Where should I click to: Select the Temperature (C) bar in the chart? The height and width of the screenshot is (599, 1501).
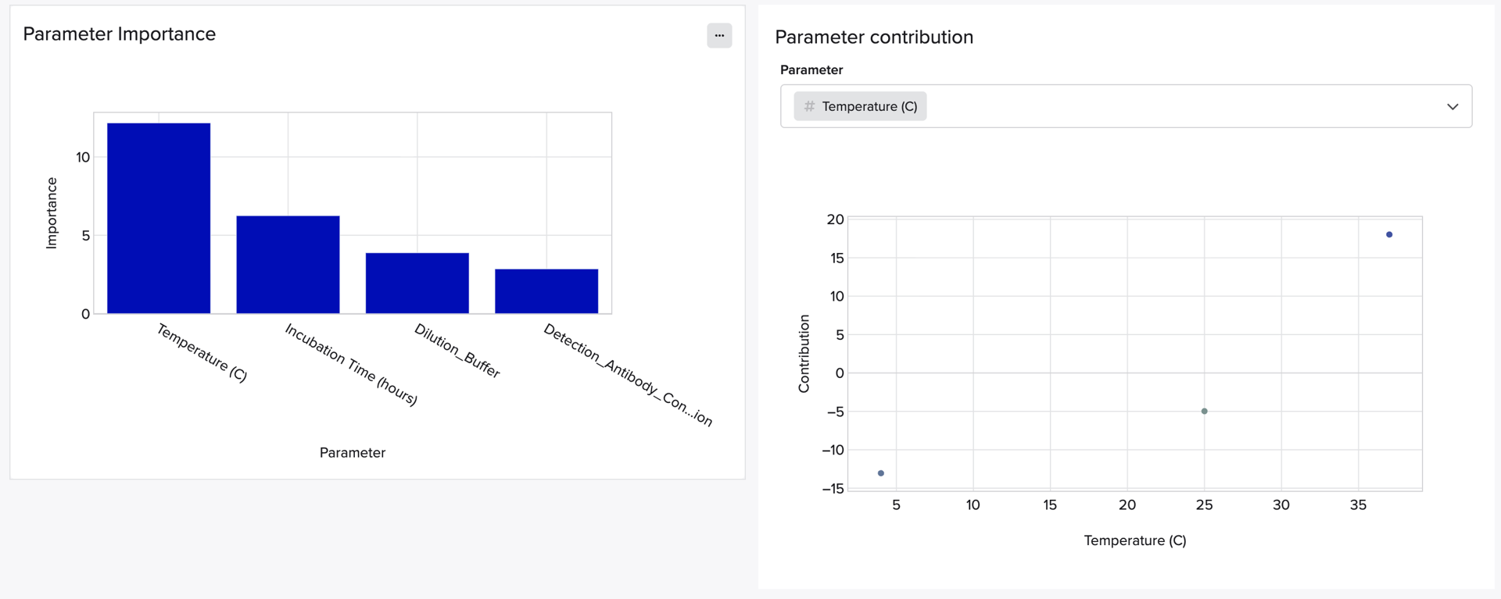(x=158, y=216)
